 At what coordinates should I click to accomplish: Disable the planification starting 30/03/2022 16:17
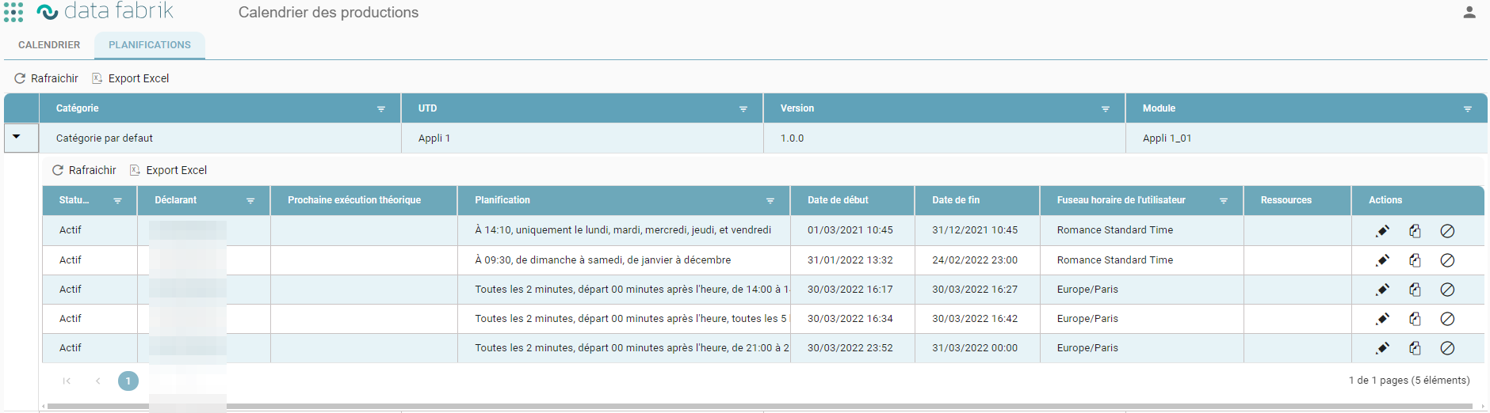point(1447,290)
